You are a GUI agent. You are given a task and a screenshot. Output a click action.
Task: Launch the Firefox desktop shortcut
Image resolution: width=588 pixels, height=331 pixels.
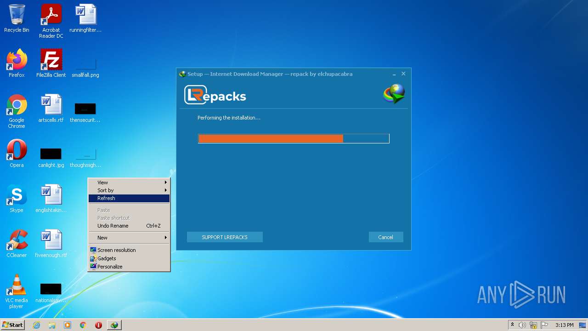17,63
